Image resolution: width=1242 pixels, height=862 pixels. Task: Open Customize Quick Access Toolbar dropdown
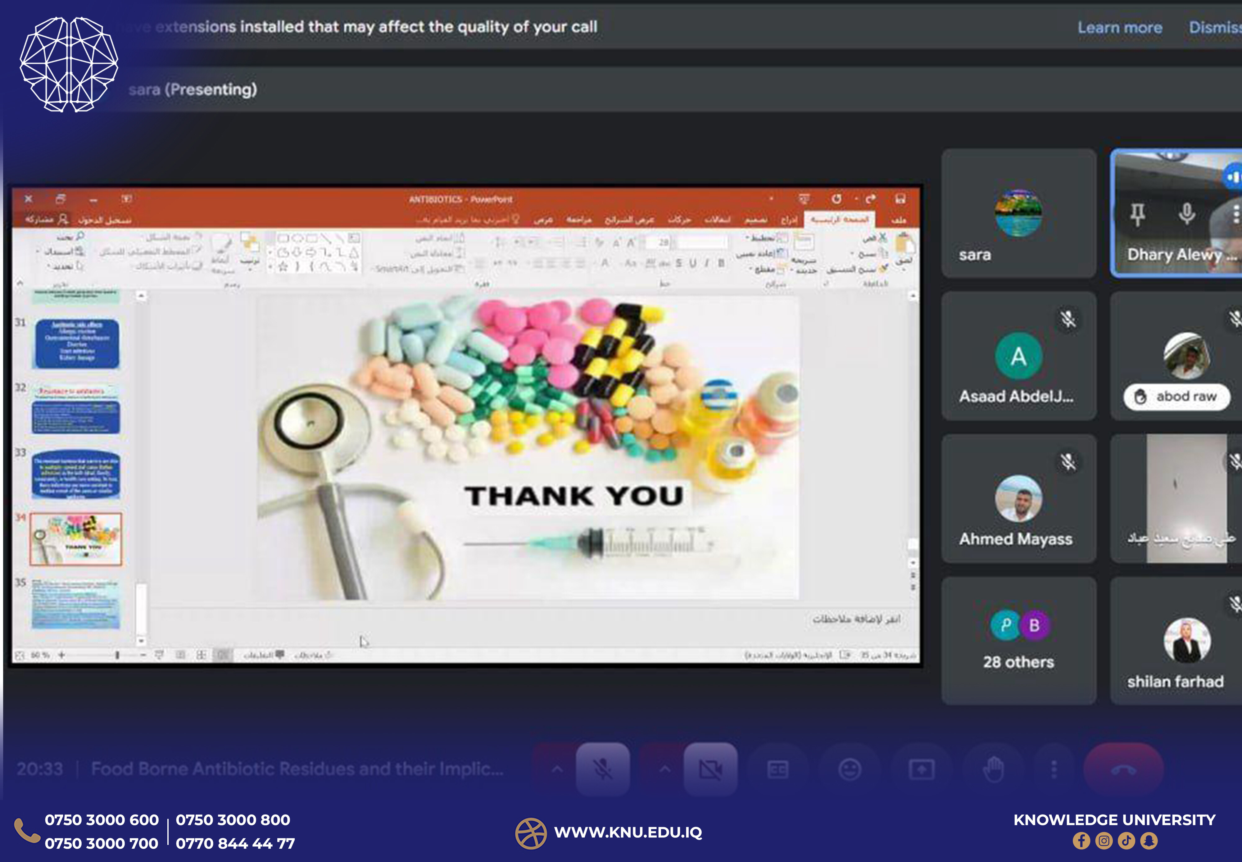771,199
